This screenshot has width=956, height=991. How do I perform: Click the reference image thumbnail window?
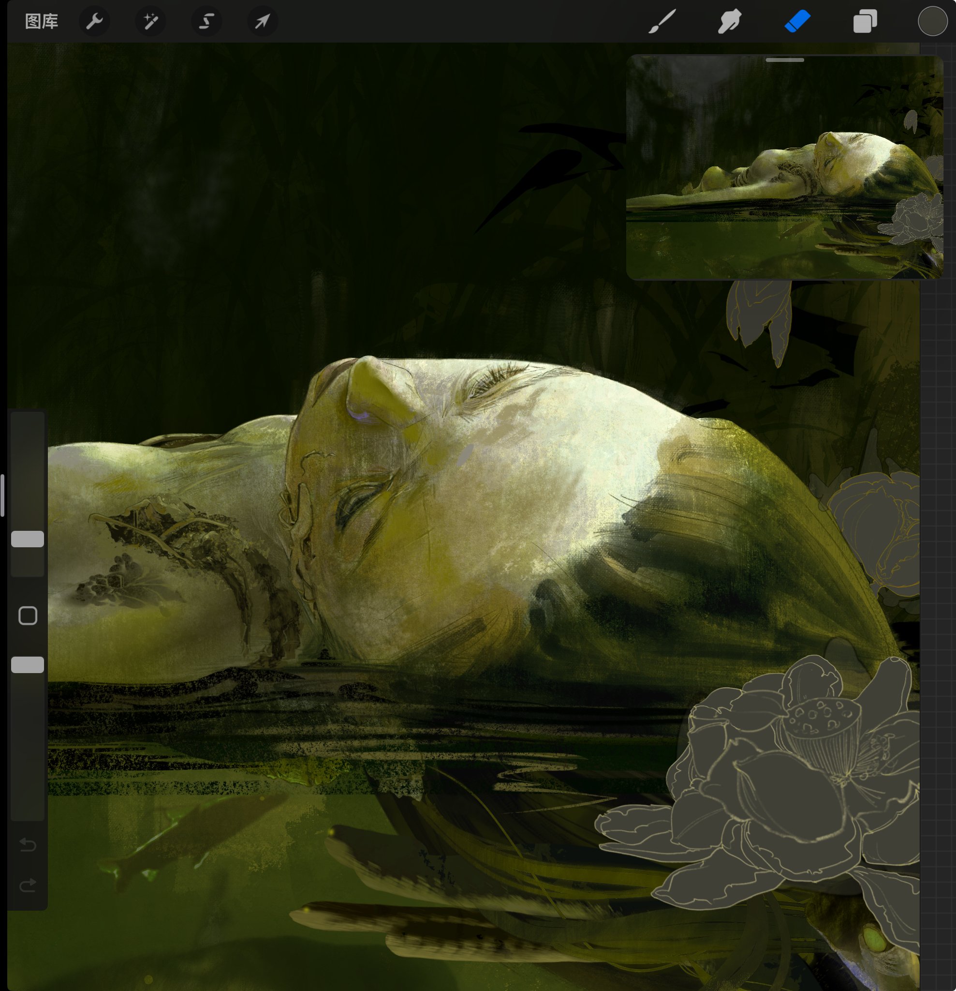pyautogui.click(x=784, y=167)
